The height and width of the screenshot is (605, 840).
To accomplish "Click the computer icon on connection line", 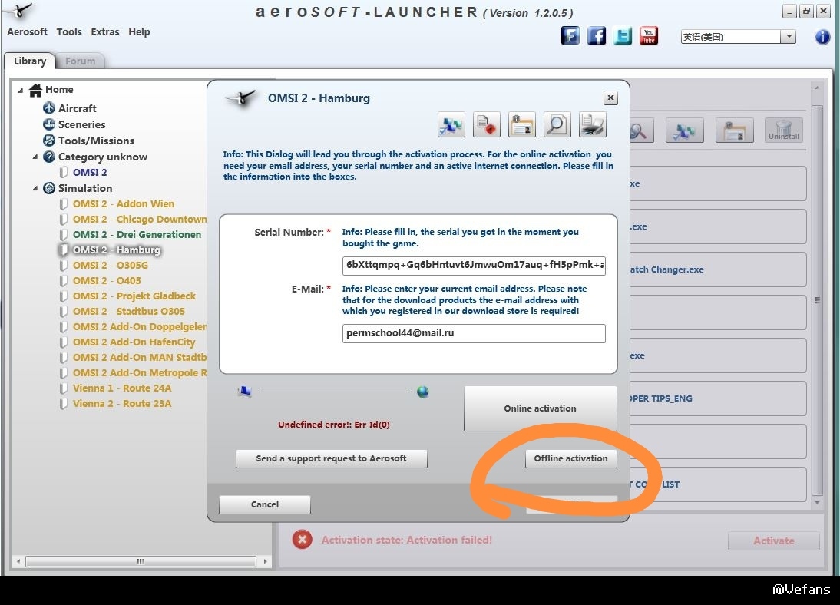I will [x=245, y=392].
